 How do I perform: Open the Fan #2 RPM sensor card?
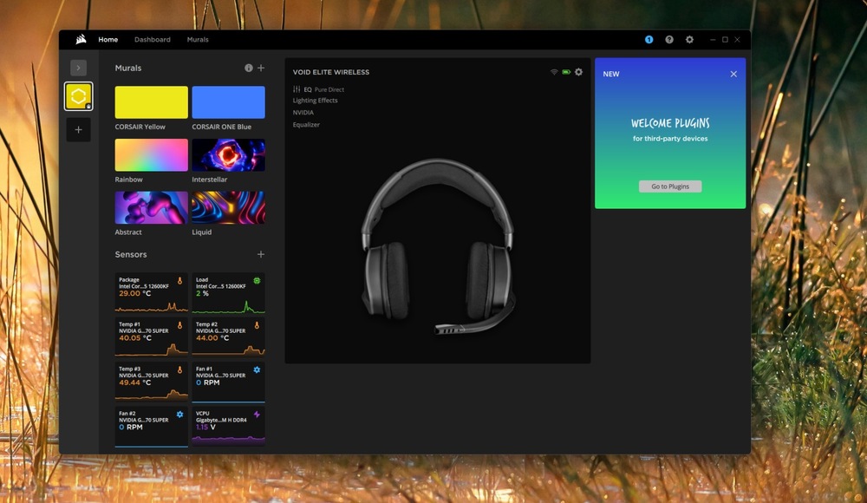point(151,427)
